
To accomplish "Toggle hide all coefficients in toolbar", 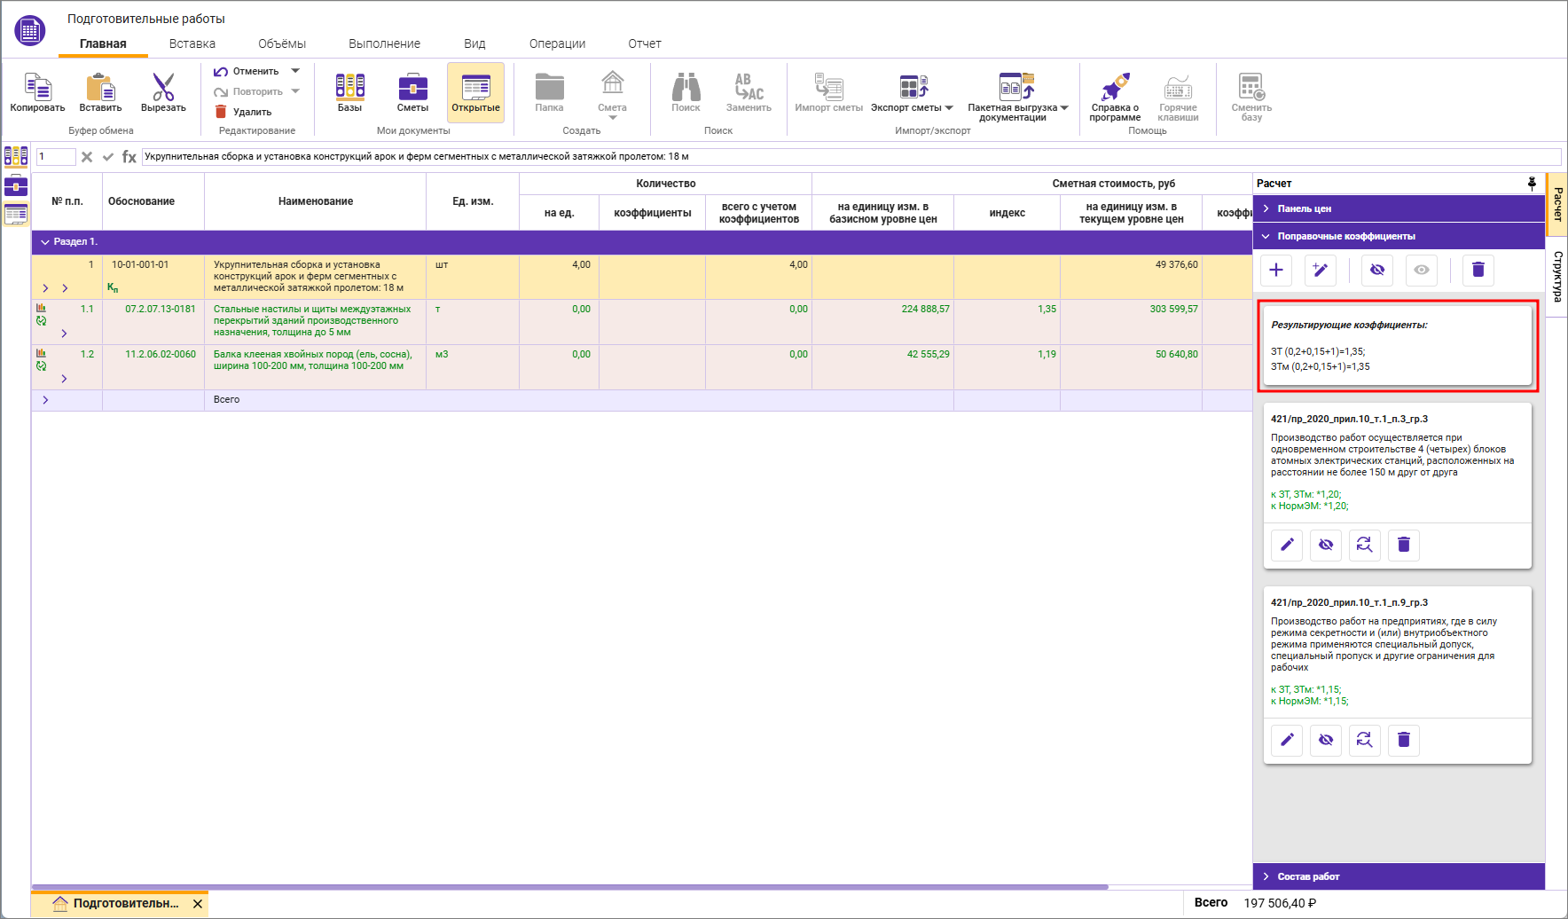I will click(1377, 270).
